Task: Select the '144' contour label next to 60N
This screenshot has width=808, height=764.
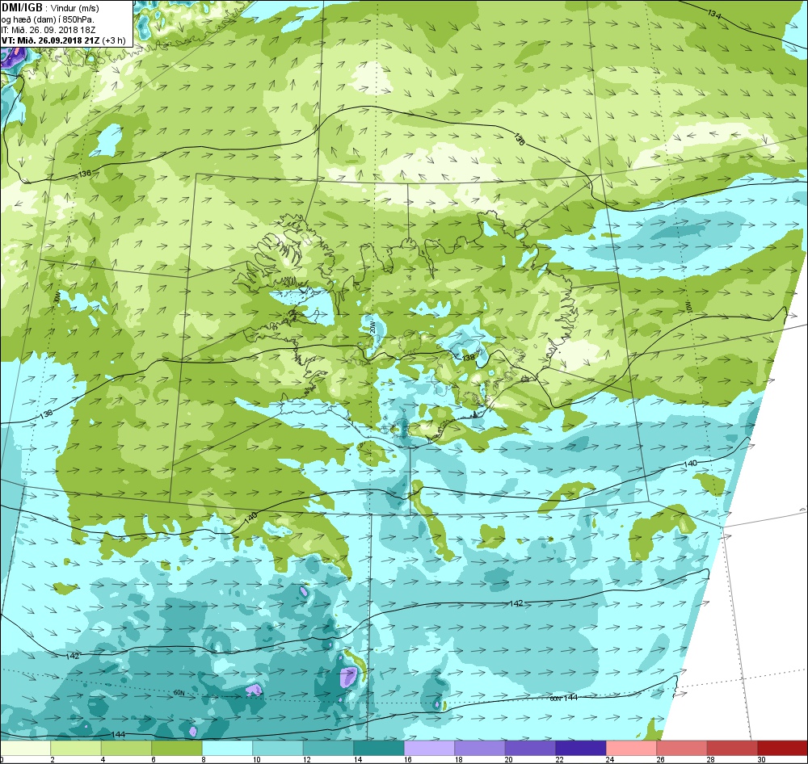Action: pos(570,698)
